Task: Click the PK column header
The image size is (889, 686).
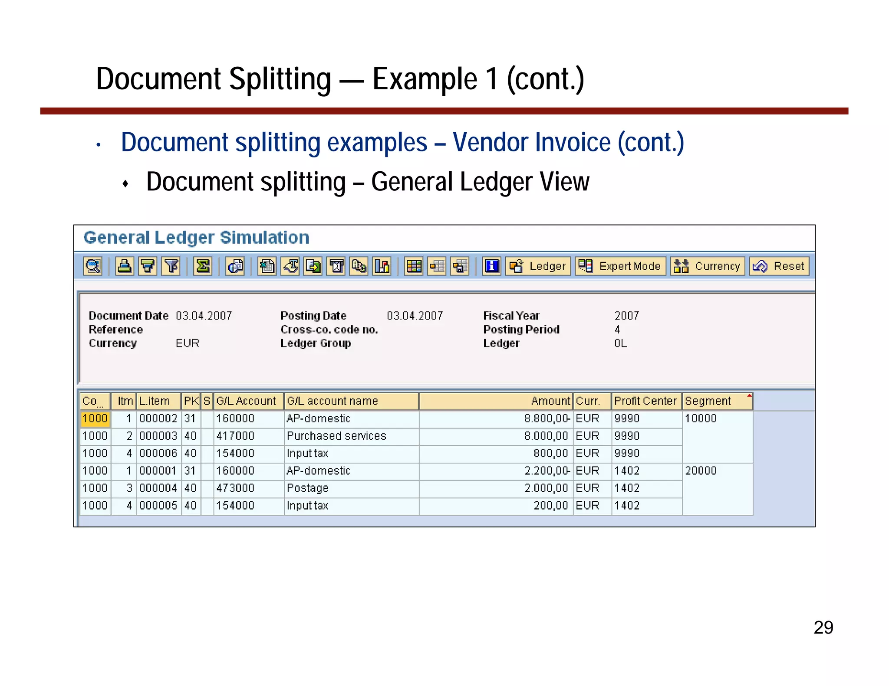Action: coord(191,401)
